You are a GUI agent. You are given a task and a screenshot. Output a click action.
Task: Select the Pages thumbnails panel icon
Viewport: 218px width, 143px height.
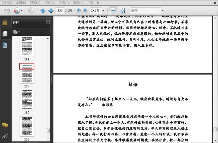click(x=5, y=34)
